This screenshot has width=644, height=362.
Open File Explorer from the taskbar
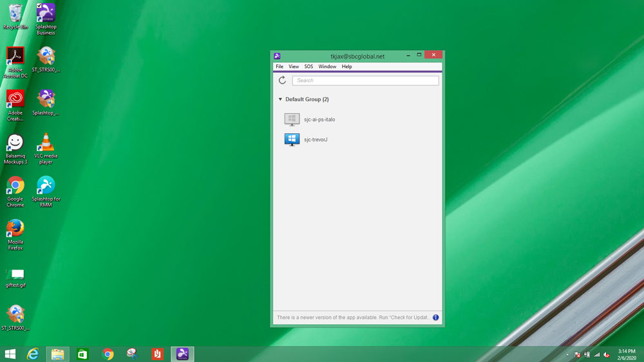pos(57,354)
